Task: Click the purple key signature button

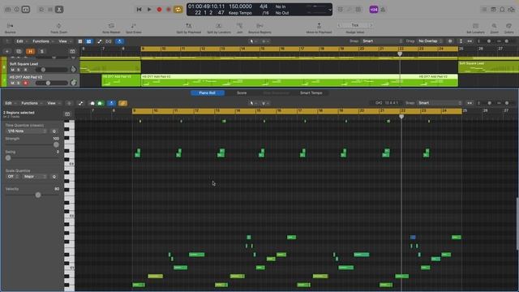Action: click(x=374, y=10)
